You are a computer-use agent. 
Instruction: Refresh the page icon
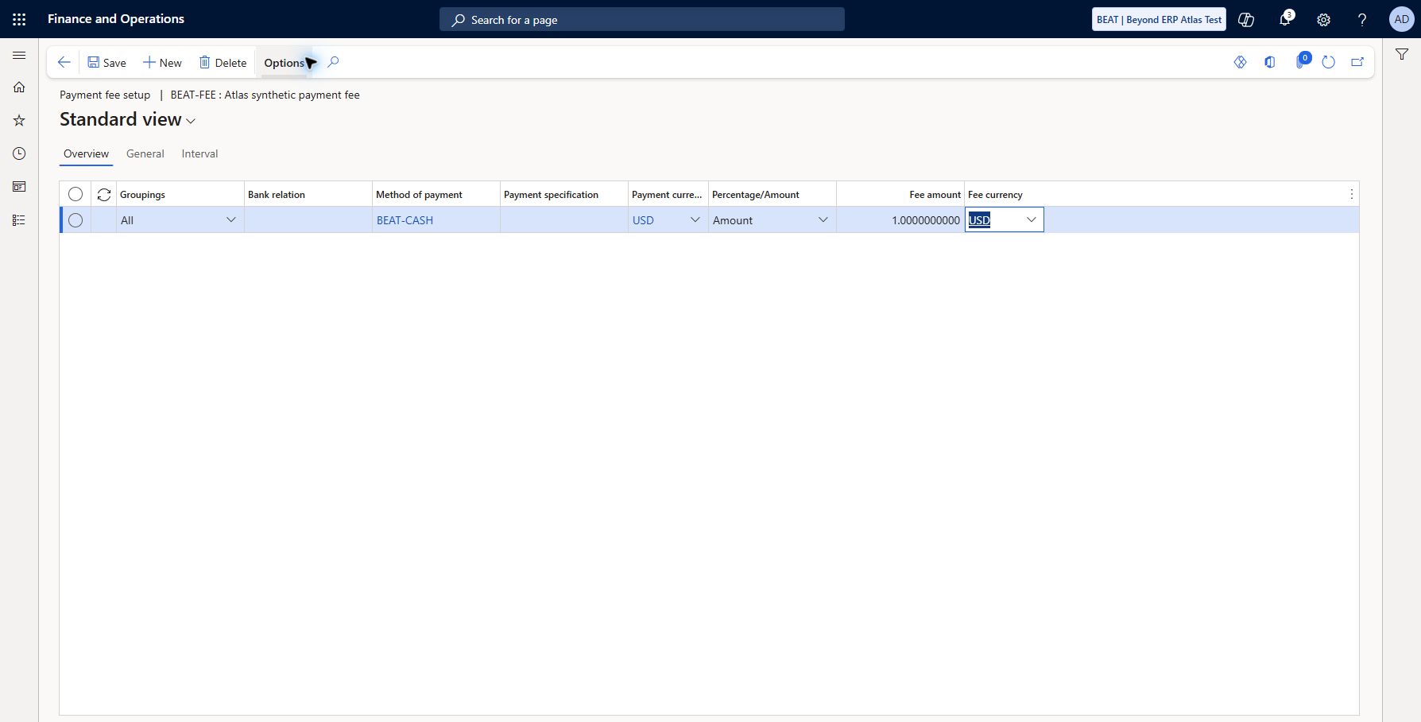1328,62
